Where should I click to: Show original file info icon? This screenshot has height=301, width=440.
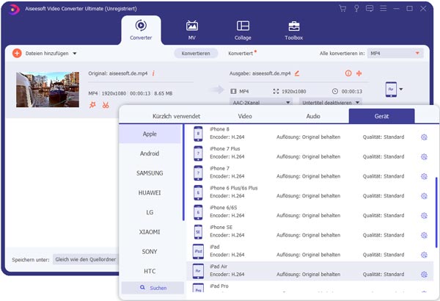coord(153,73)
